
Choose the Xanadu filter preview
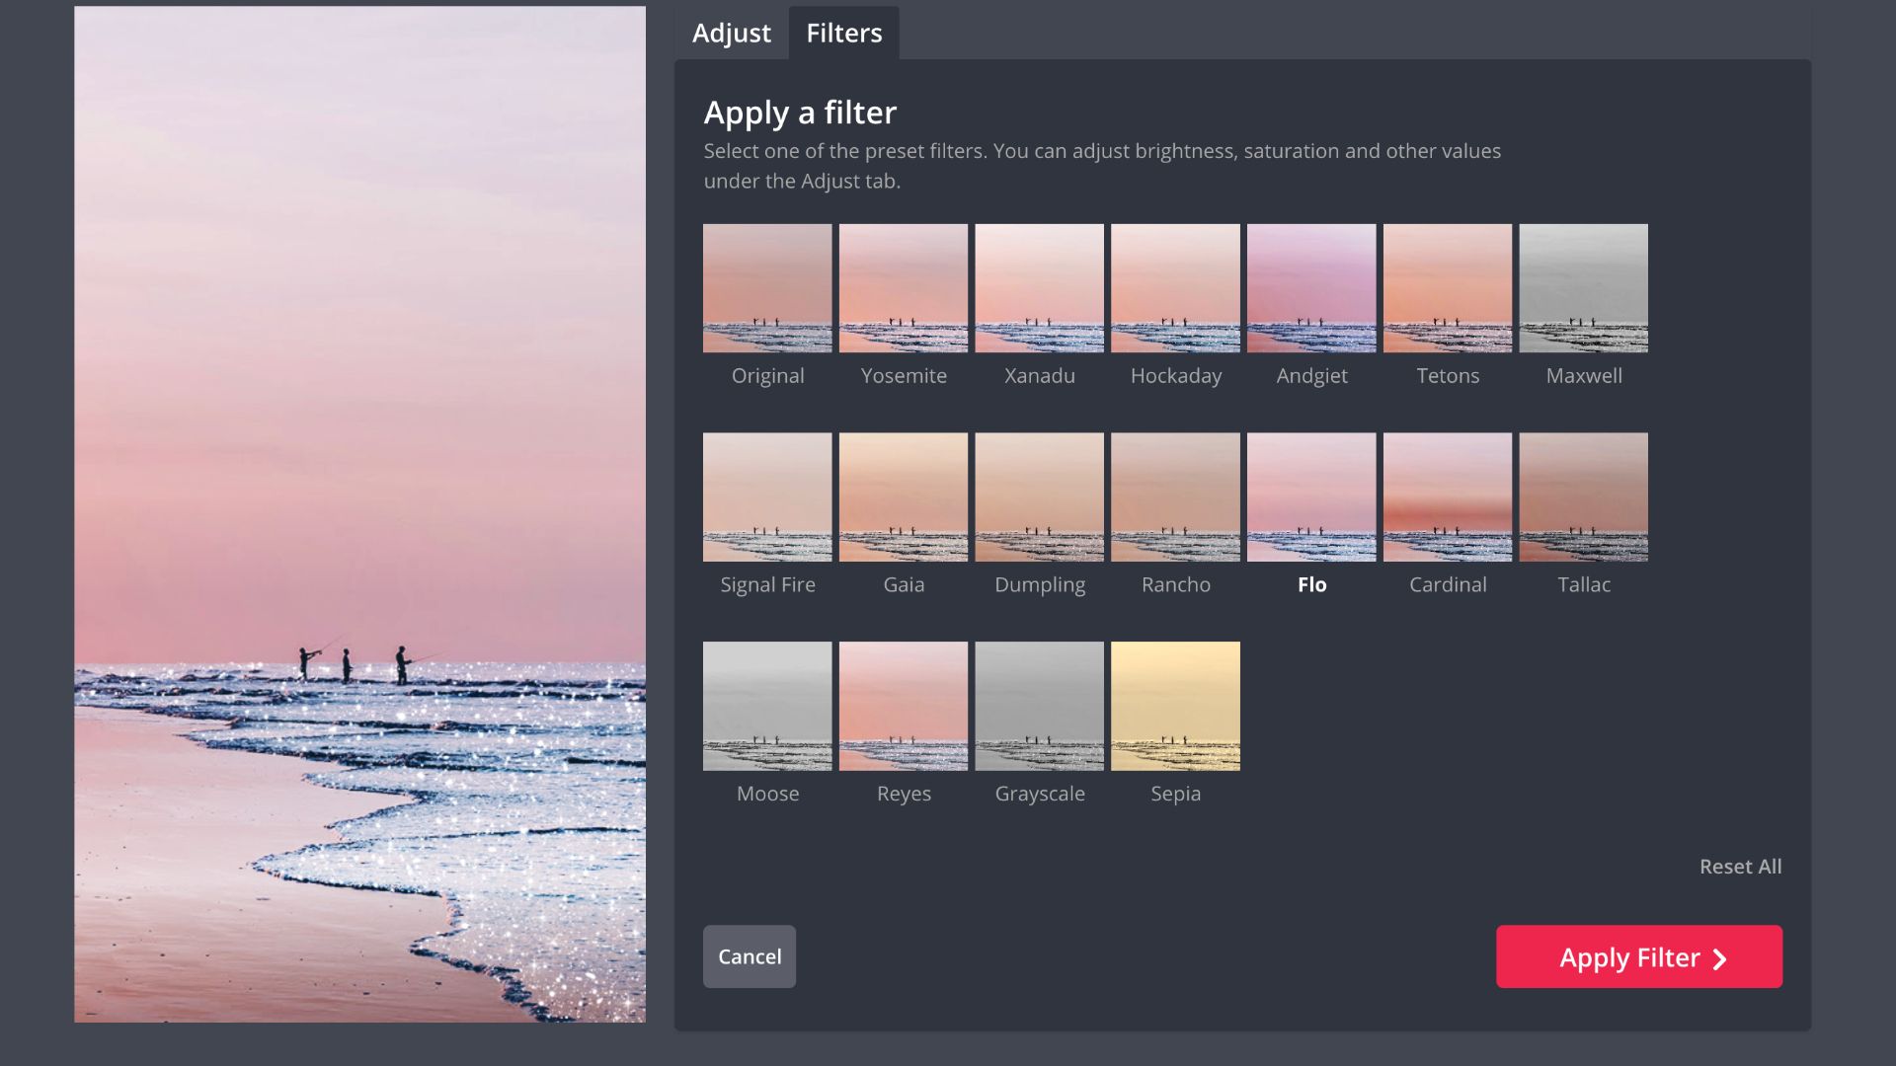click(1039, 288)
